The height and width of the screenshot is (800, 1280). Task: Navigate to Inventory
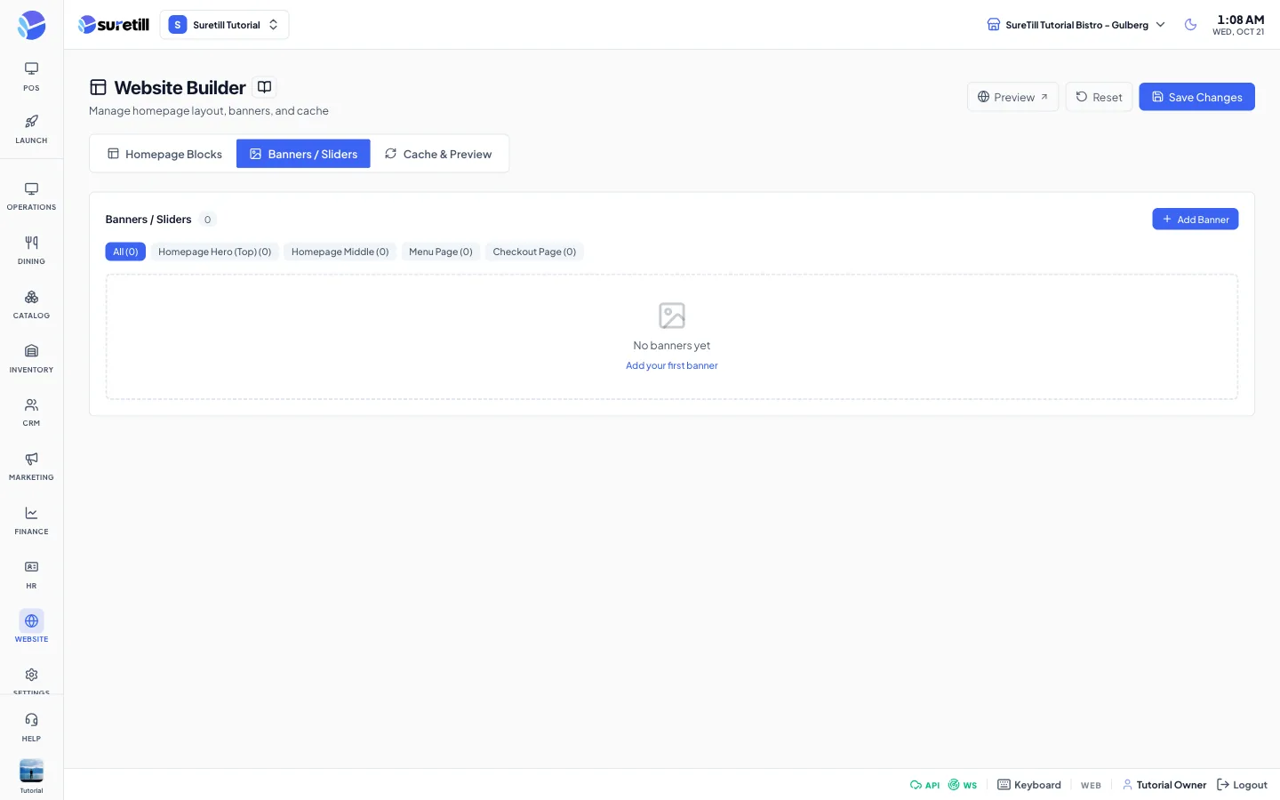coord(31,359)
